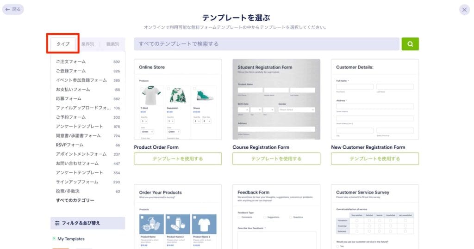
Task: Click the white shirt icon in Order Your Products
Action: [x=204, y=224]
